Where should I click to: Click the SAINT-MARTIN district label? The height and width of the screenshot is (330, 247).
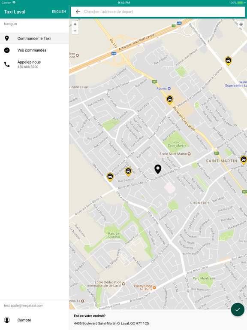pyautogui.click(x=221, y=161)
